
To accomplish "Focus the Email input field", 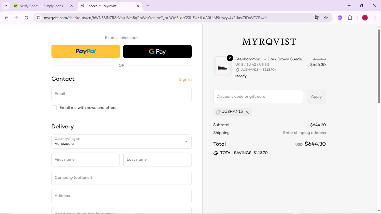I will 121,94.
